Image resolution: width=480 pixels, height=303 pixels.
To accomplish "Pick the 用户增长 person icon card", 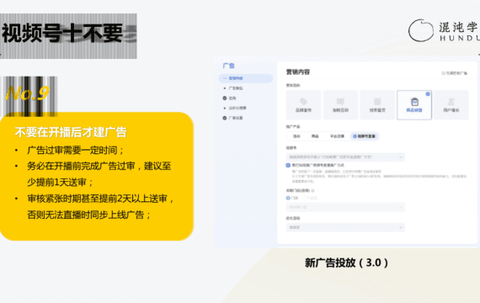I will 451,105.
